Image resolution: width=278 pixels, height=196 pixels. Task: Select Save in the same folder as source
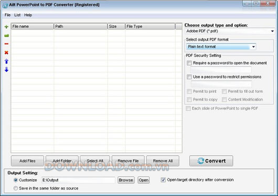coord(16,188)
